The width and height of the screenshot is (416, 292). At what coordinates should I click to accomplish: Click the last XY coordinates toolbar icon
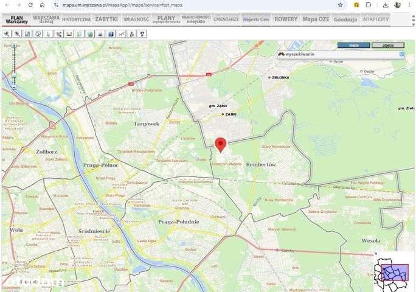click(x=142, y=34)
